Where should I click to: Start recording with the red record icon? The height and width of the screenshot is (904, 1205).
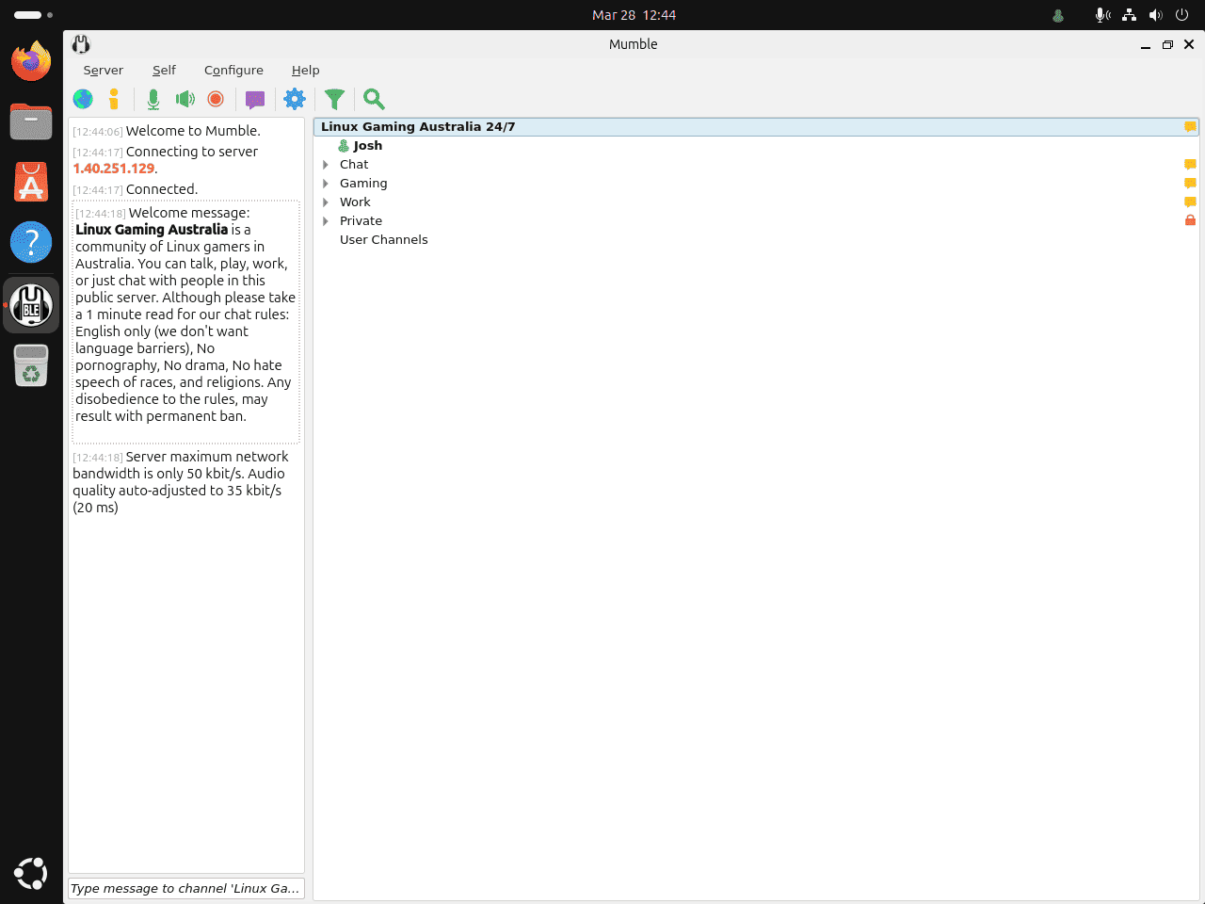216,99
